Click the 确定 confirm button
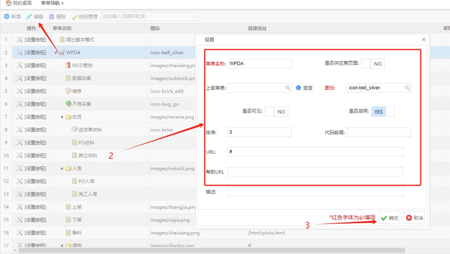450x254 pixels. [x=389, y=218]
